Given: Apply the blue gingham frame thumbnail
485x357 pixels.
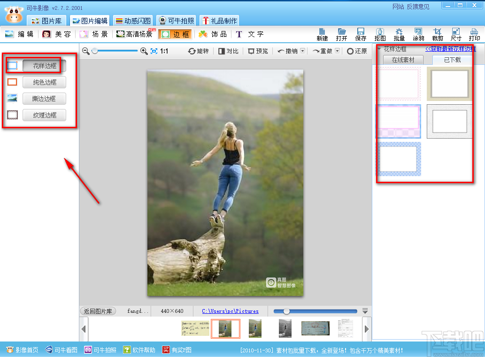Looking at the screenshot, I should click(x=399, y=159).
